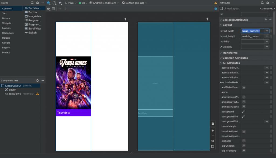Select LinearLayout in the Component Tree
The width and height of the screenshot is (276, 158).
20,86
